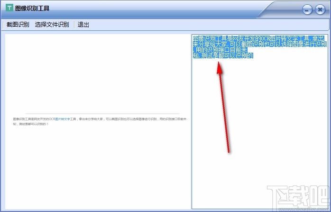Click highlighted line ',用的识别接口目前未'
Image resolution: width=331 pixels, height=212 pixels.
(220, 50)
